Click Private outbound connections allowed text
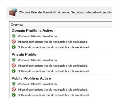This screenshot has width=115, height=101. click(54, 71)
